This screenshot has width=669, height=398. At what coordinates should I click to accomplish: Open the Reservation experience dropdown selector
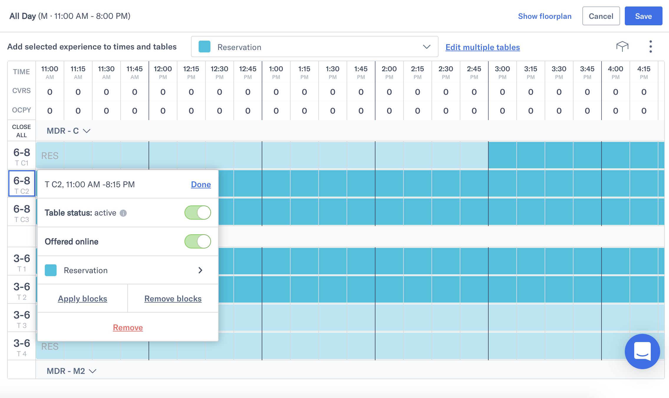(x=314, y=47)
